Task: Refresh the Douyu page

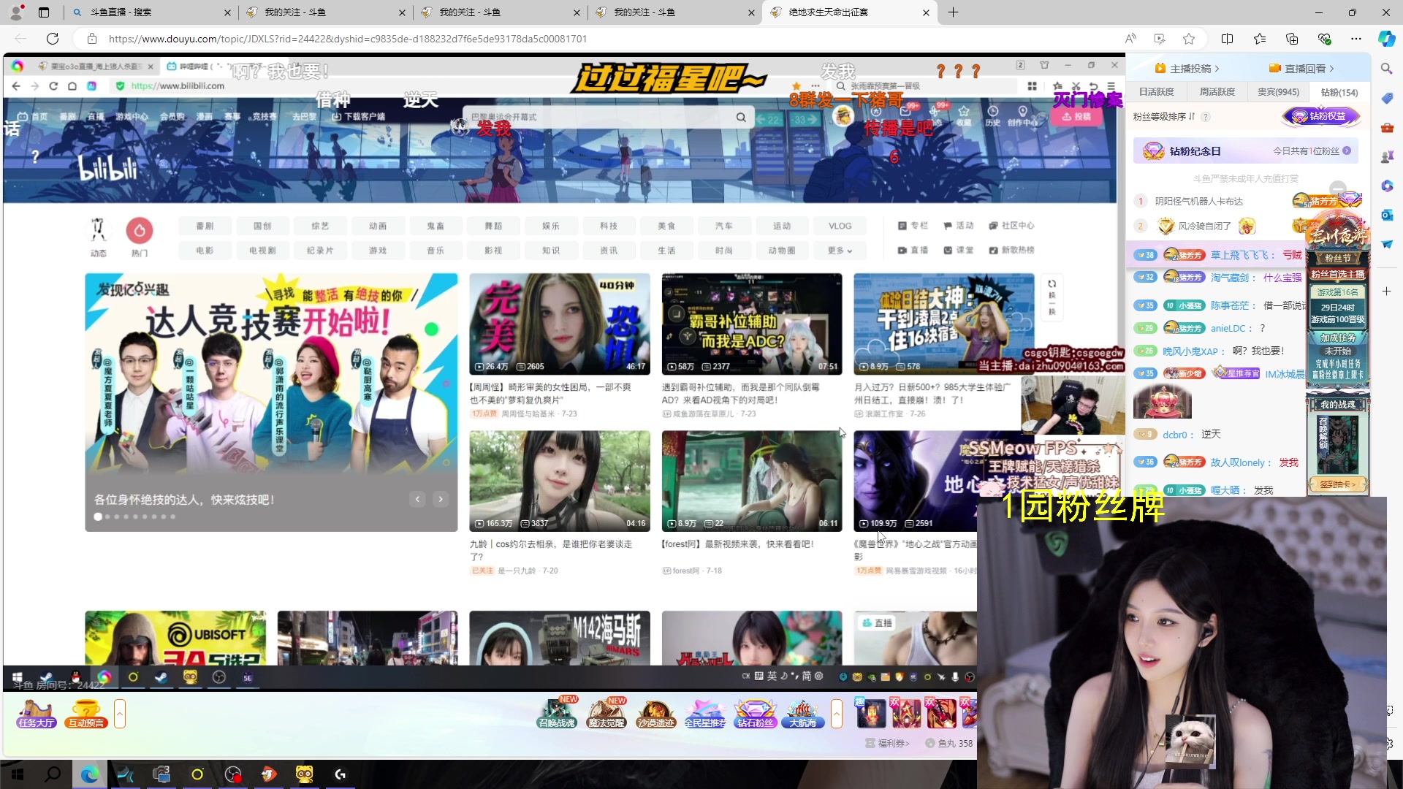Action: 53,39
